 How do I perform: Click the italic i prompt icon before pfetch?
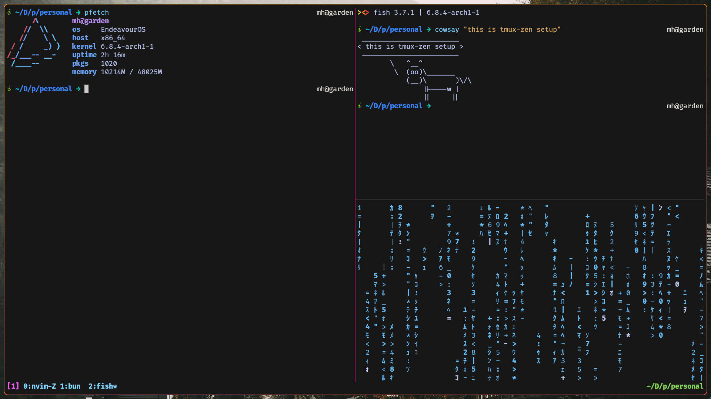coord(9,13)
